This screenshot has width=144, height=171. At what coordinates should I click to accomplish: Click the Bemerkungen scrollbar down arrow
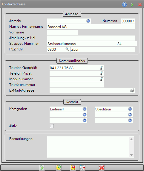(x=131, y=155)
